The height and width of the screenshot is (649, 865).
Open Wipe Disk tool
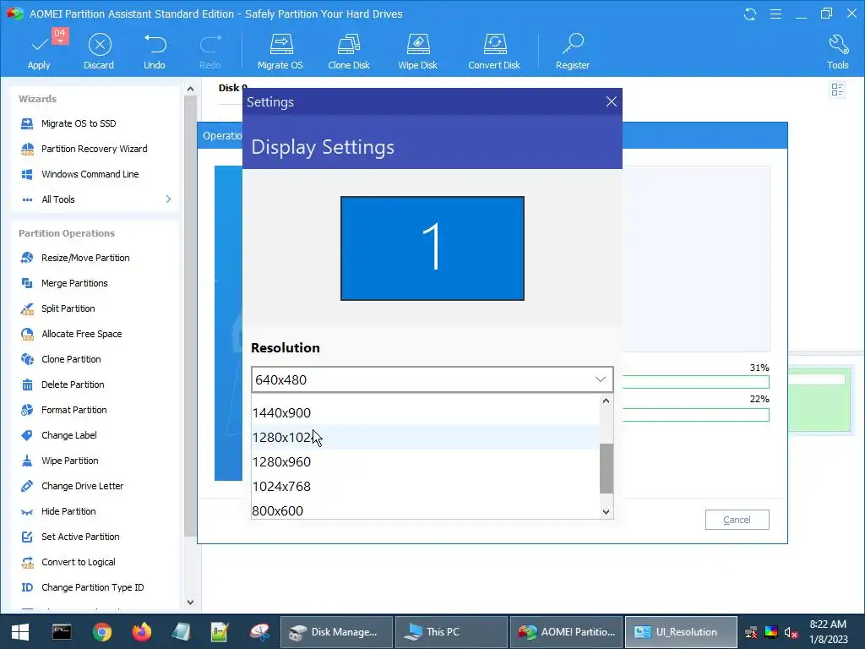(x=417, y=51)
